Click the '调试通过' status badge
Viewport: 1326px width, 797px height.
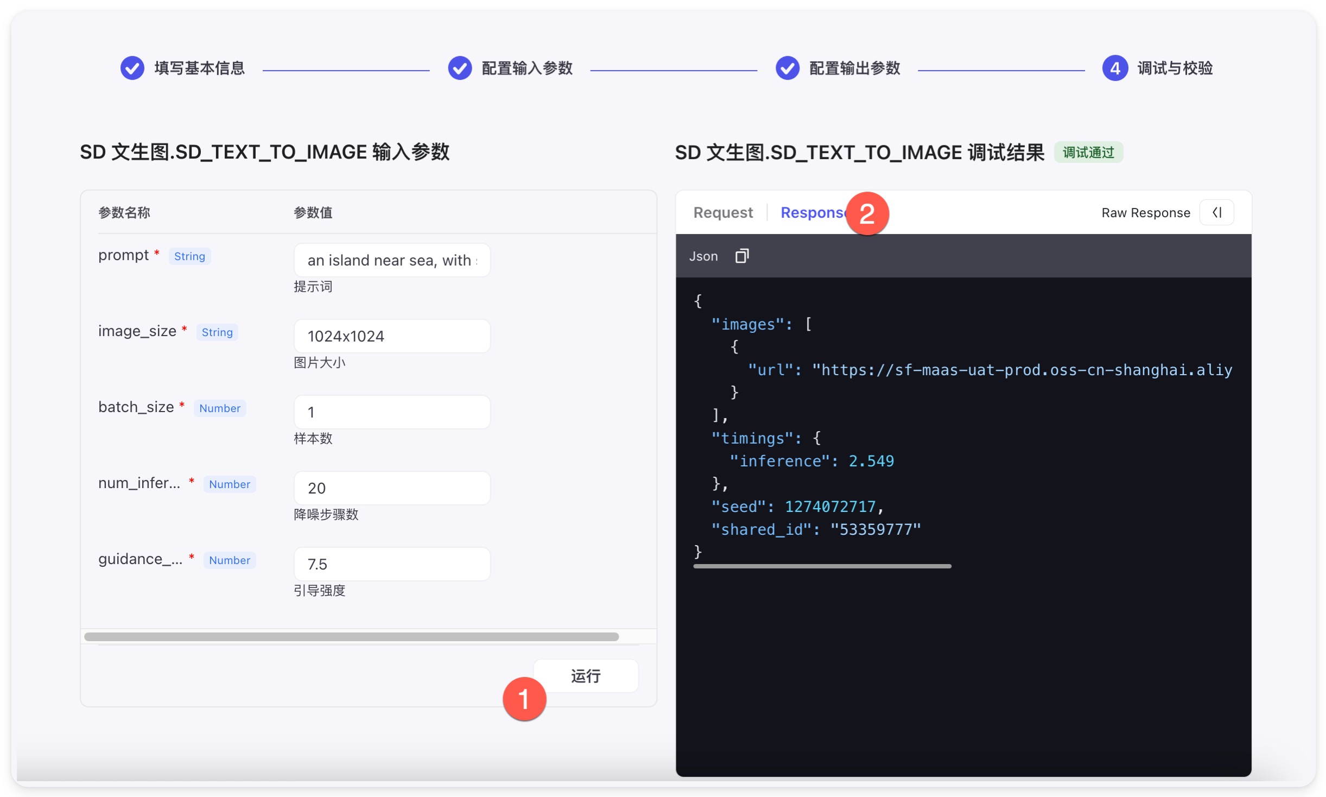(x=1088, y=153)
